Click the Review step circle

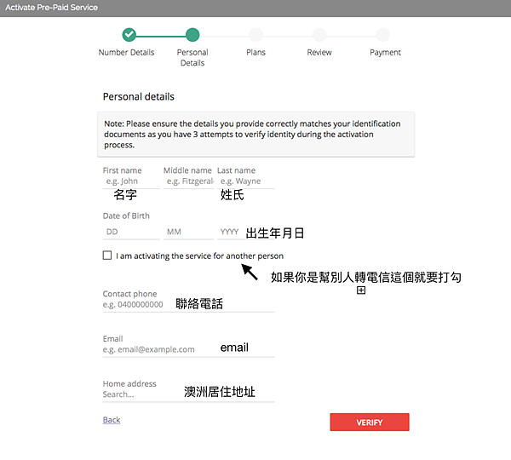tap(319, 35)
